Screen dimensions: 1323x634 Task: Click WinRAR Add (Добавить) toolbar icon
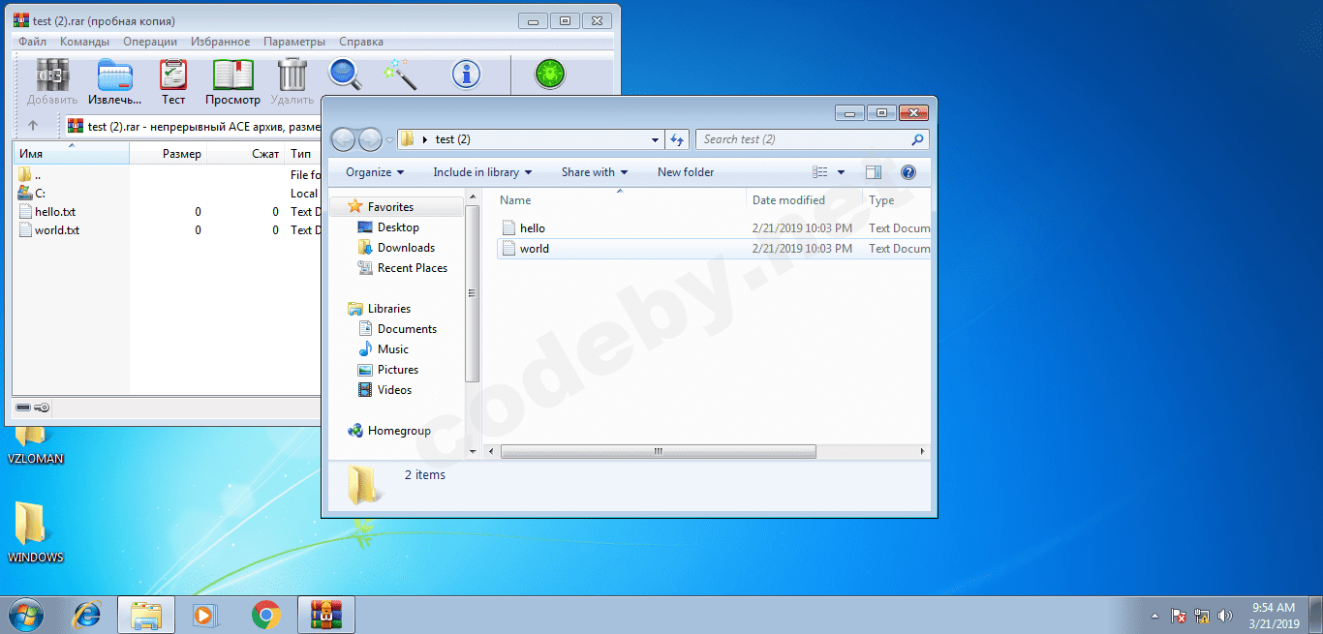pyautogui.click(x=52, y=75)
